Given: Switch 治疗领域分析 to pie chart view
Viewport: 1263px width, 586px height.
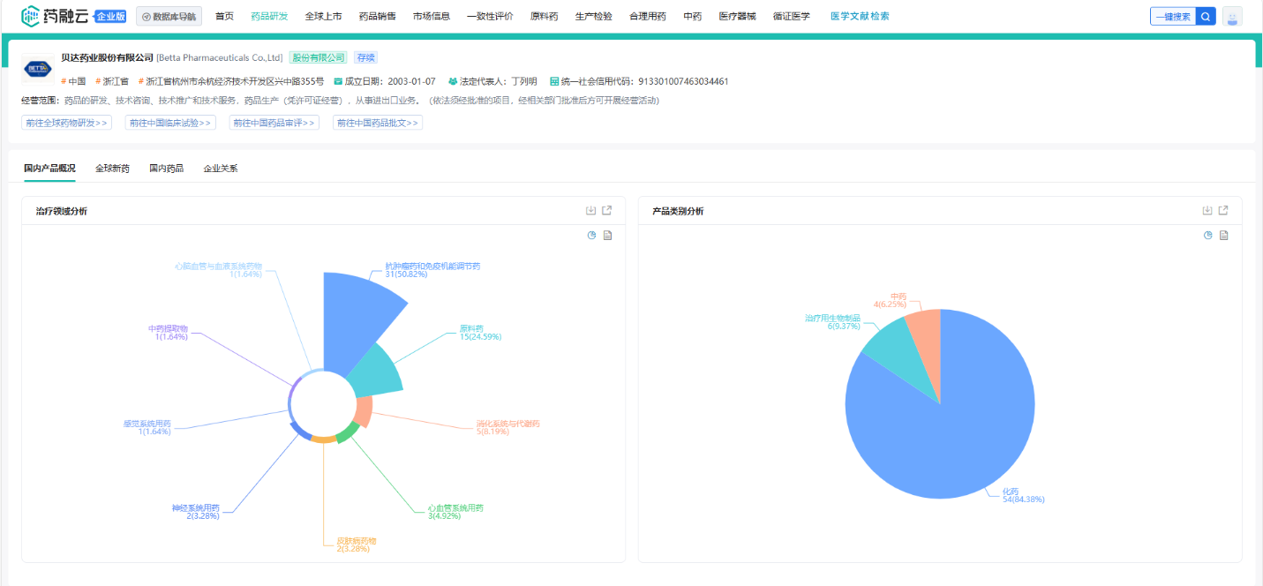Looking at the screenshot, I should point(592,235).
